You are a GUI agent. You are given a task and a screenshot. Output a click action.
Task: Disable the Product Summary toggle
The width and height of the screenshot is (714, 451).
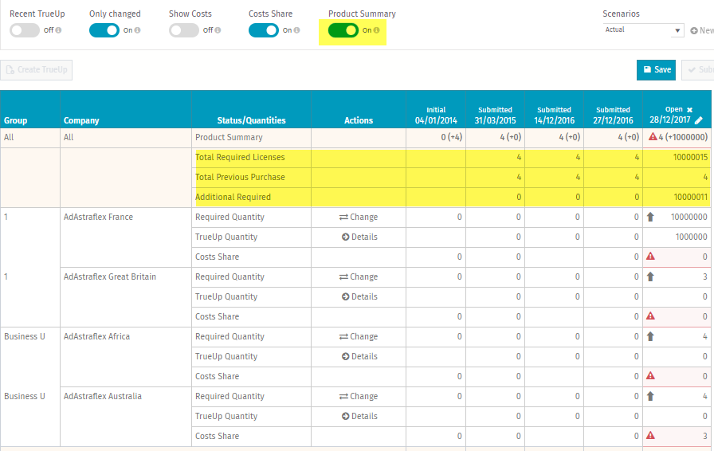pos(343,30)
